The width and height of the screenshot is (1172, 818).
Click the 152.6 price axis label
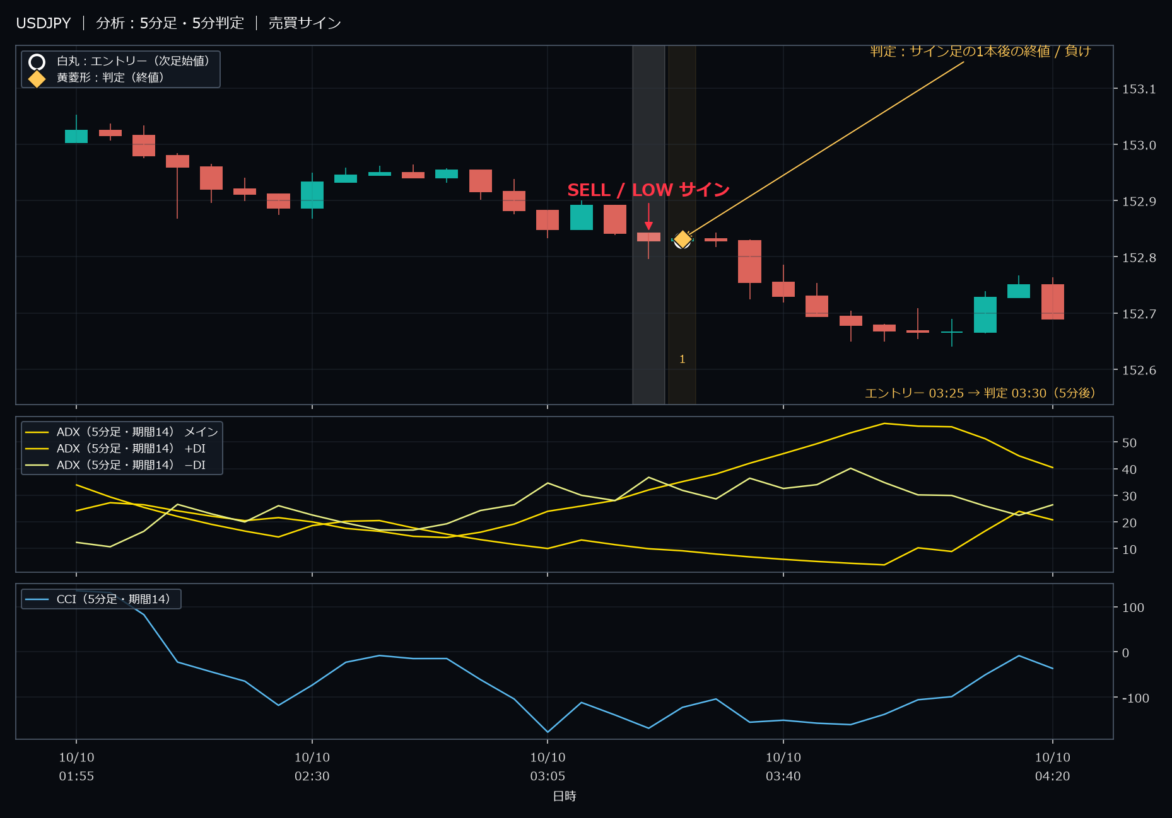click(x=1139, y=370)
